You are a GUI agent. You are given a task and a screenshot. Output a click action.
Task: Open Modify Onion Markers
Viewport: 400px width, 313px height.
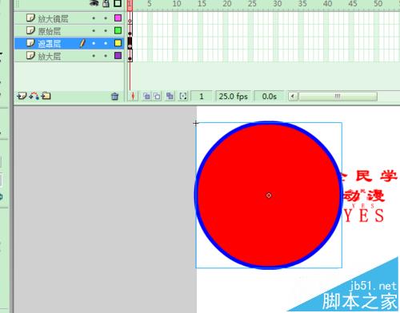[x=183, y=96]
